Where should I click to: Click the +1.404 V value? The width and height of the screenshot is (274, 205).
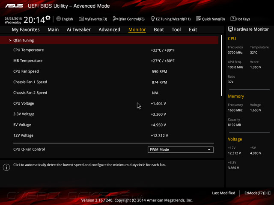(158, 104)
